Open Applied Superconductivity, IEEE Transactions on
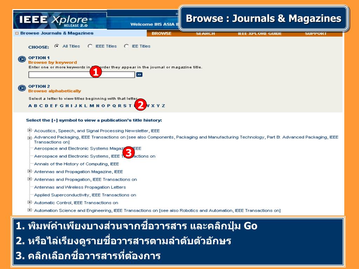This screenshot has height=269, width=359. pos(85,195)
